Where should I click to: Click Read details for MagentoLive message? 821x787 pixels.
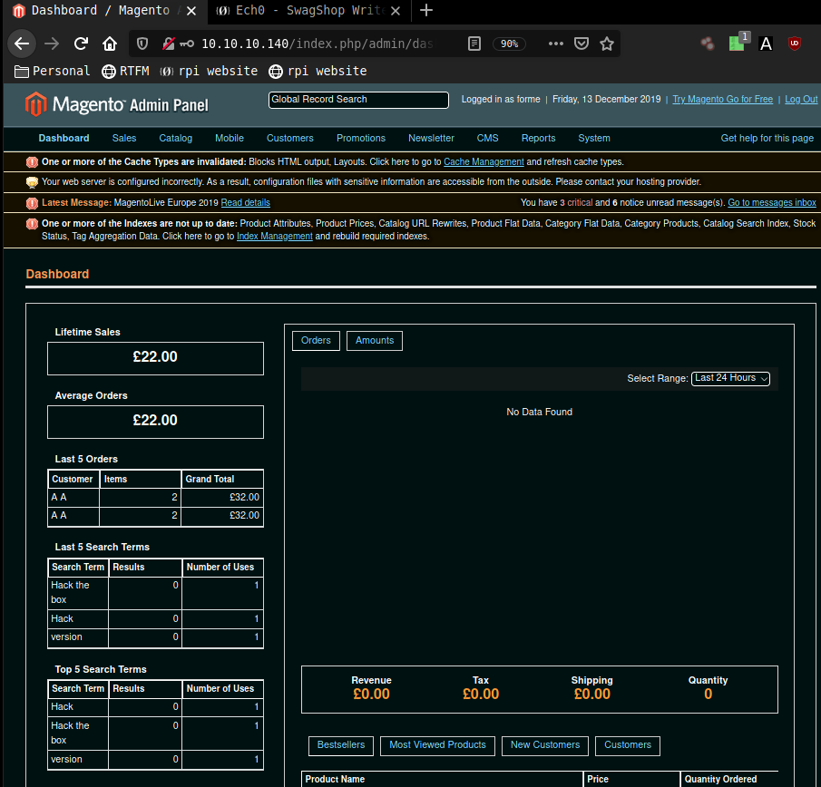pos(246,203)
